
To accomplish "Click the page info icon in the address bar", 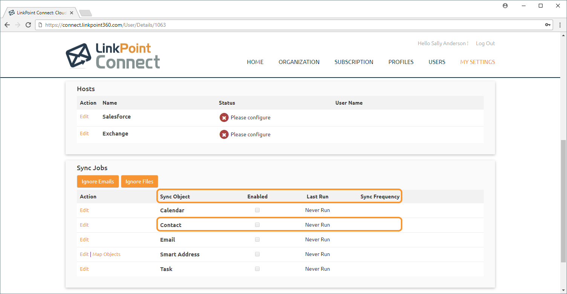I will (40, 25).
